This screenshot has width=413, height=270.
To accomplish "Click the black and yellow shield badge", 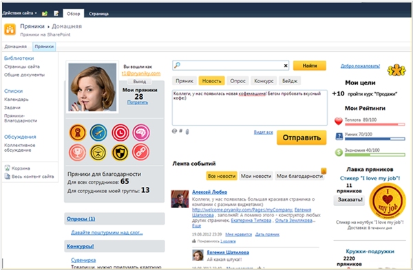I will pos(120,153).
